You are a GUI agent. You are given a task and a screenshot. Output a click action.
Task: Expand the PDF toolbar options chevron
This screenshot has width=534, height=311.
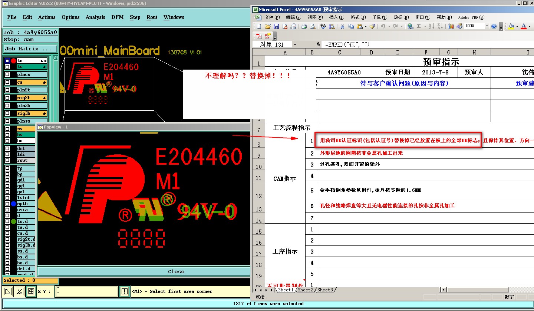(275, 36)
